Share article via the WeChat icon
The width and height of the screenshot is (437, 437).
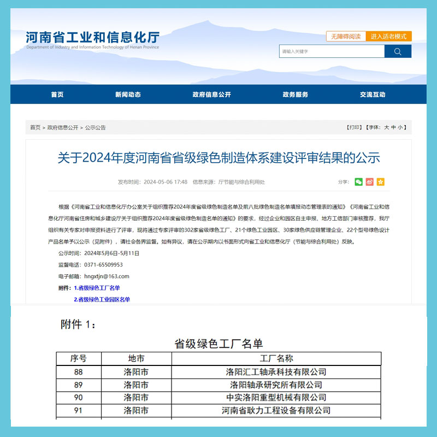[359, 182]
